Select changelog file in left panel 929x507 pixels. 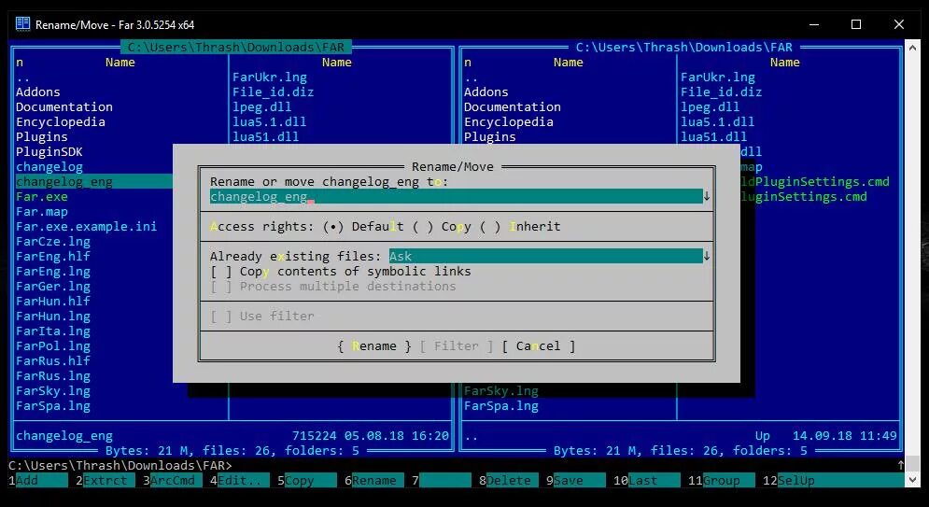click(x=49, y=166)
